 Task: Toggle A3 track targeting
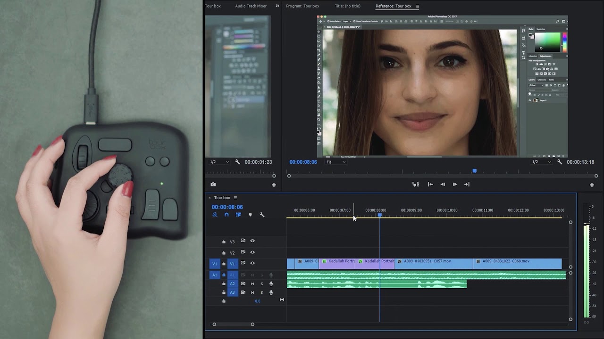point(232,292)
